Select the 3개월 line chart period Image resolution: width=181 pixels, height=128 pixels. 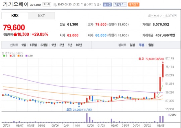[44, 45]
